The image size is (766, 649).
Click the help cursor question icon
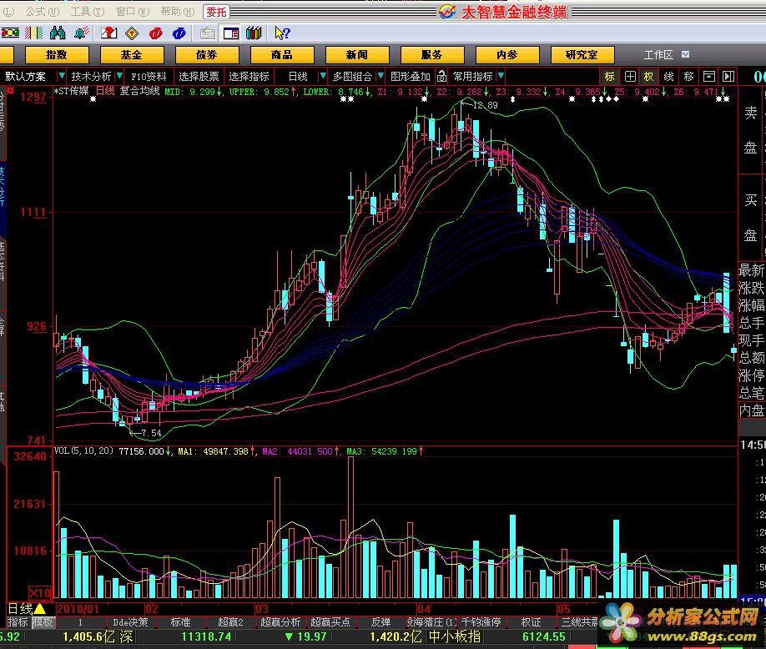pos(282,33)
